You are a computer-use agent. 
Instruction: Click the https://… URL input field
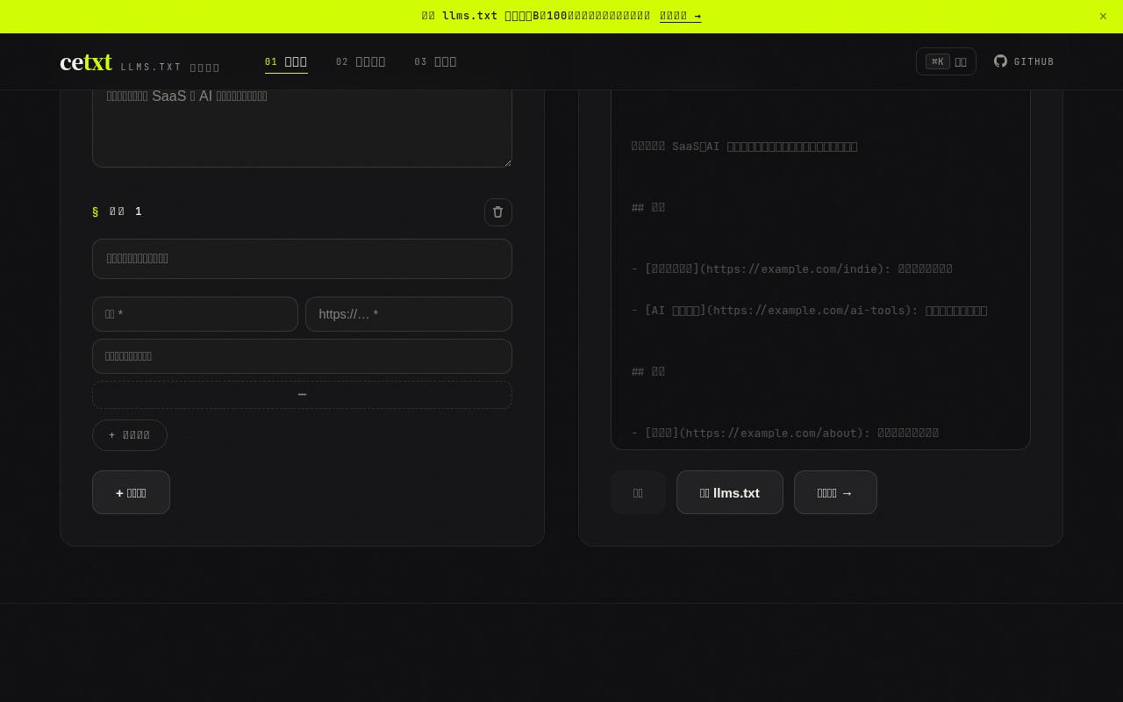pyautogui.click(x=409, y=314)
